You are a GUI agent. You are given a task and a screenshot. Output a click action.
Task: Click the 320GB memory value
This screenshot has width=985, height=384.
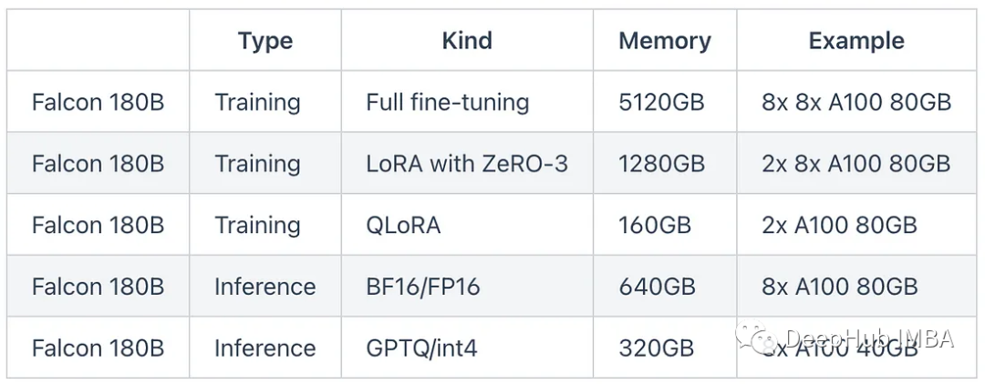[657, 348]
